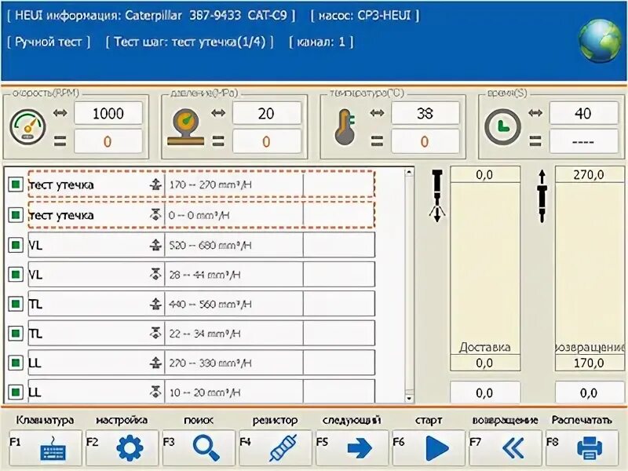The height and width of the screenshot is (471, 628).
Task: Open the F1 keyboard (Клавиатура) button
Action: 45,447
